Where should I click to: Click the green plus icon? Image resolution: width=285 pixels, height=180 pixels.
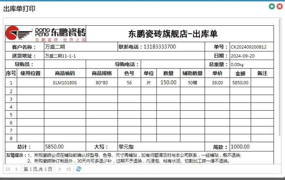pos(272,6)
